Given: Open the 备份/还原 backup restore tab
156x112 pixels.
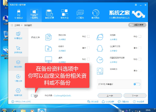Looking at the screenshot, I should [49, 14].
